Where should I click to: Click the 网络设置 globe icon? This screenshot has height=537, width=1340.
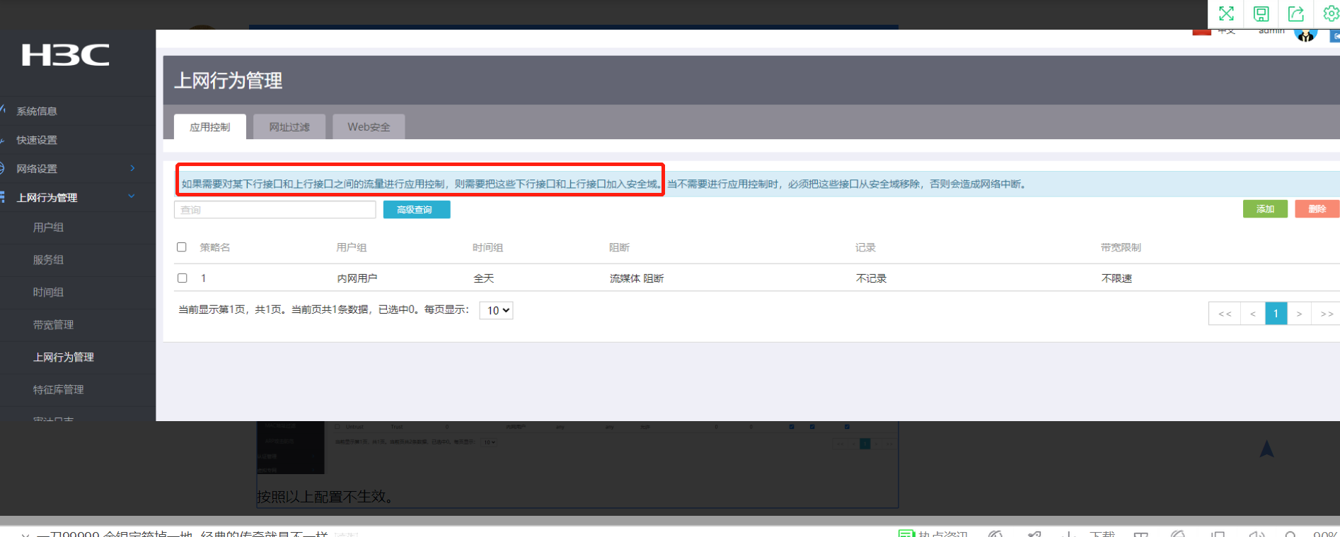tap(2, 168)
